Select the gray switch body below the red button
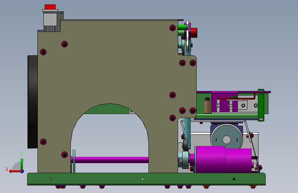 tap(50, 19)
